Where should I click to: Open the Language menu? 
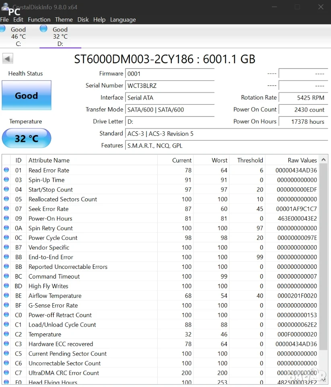[x=123, y=20]
